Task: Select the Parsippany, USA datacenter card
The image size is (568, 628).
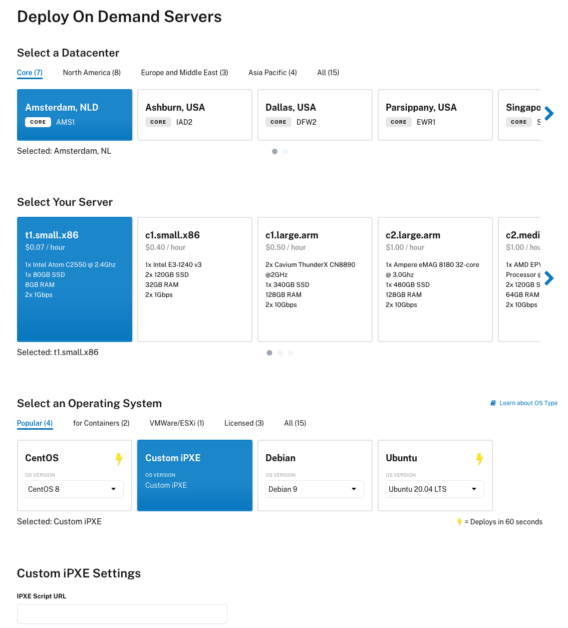Action: (435, 115)
